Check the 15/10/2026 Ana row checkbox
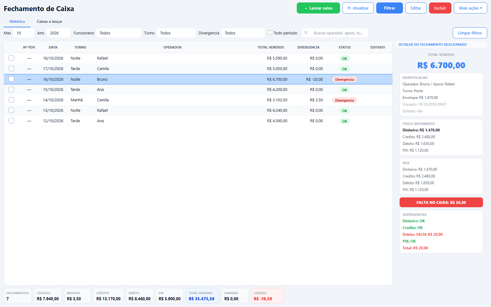The height and width of the screenshot is (307, 491). [x=11, y=89]
